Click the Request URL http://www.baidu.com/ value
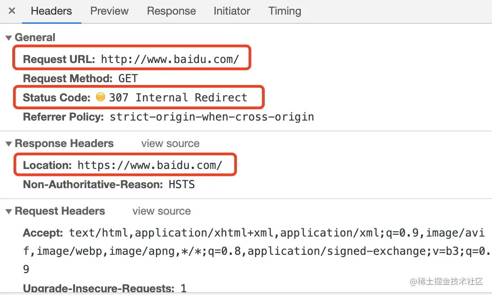Image resolution: width=492 pixels, height=295 pixels. [170, 59]
